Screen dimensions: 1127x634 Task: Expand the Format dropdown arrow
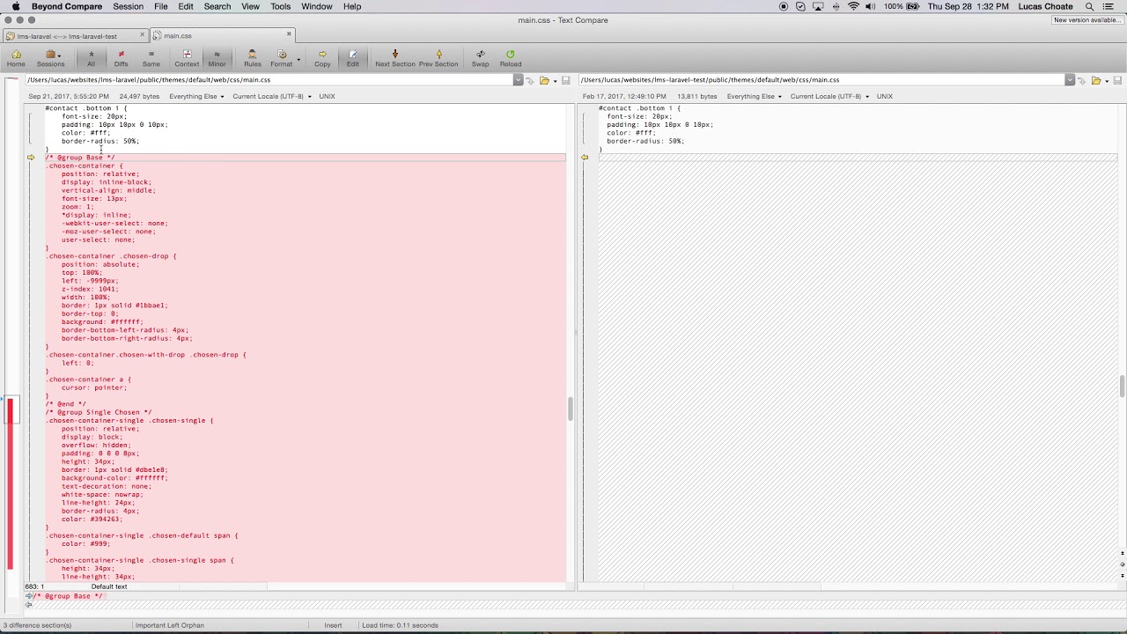298,60
